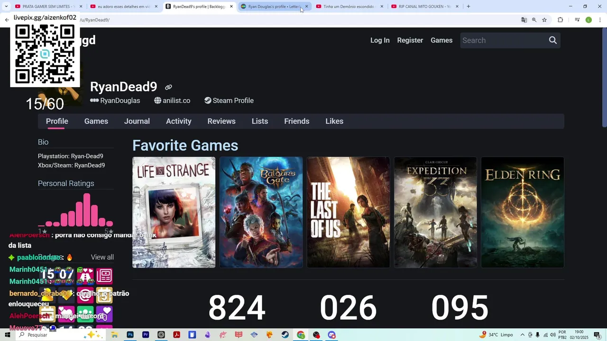Click Log In in the header
607x341 pixels.
[380, 40]
